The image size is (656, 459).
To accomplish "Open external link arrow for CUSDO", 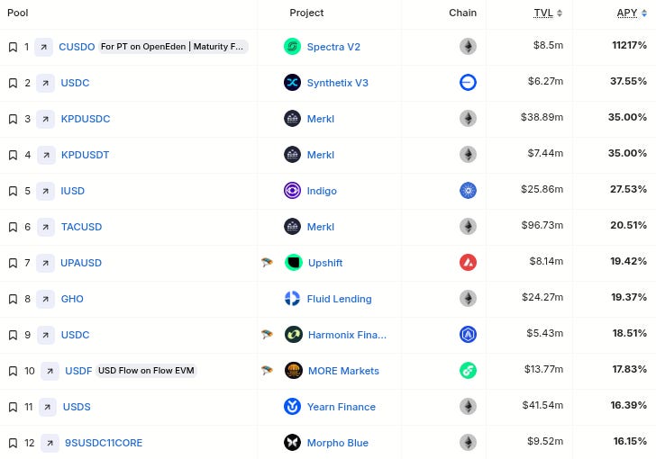I will pyautogui.click(x=43, y=47).
